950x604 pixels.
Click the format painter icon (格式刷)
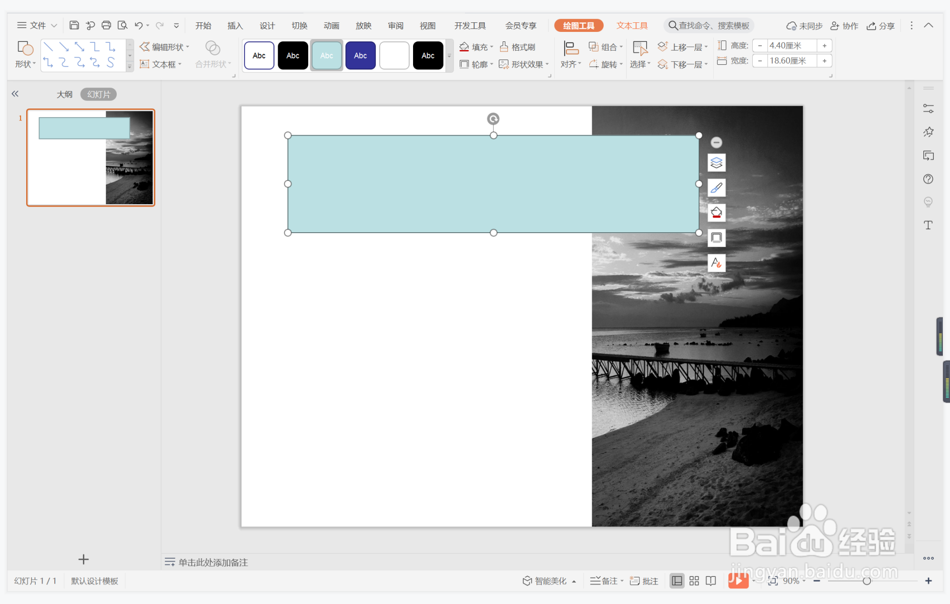[x=517, y=47]
